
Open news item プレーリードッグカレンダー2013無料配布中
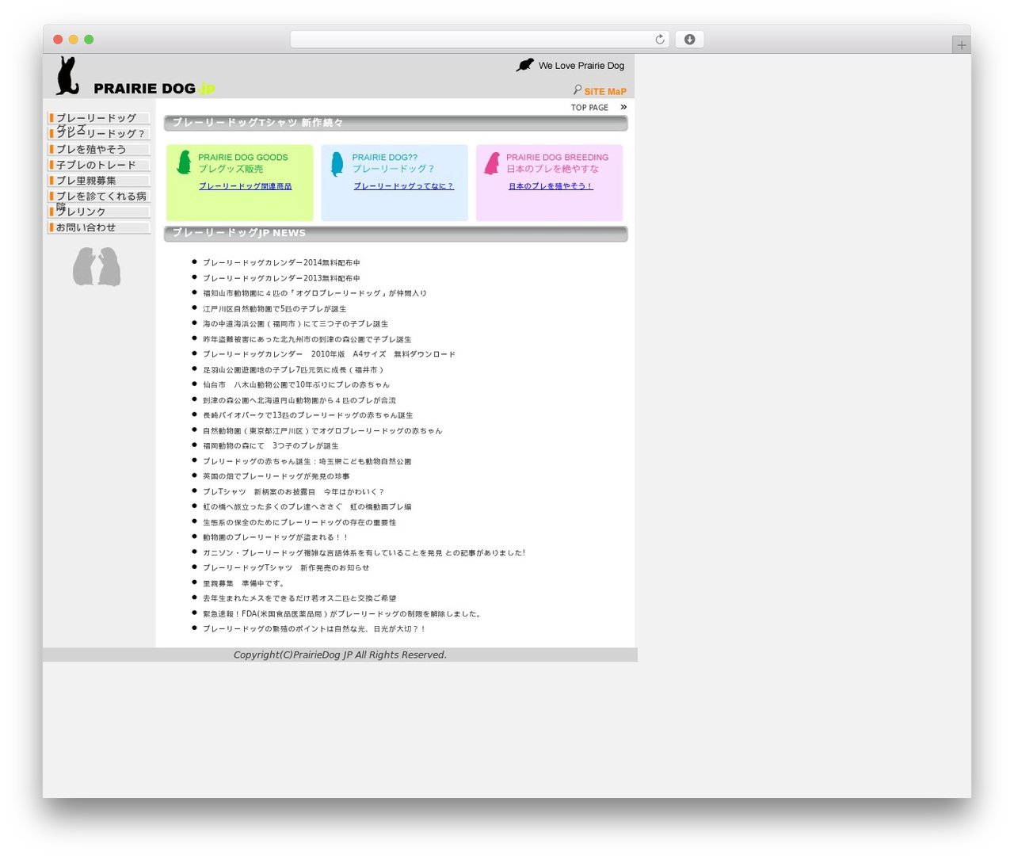[281, 278]
